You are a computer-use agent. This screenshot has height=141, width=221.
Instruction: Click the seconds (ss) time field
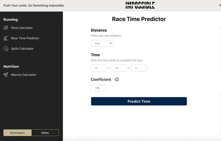pos(139,68)
